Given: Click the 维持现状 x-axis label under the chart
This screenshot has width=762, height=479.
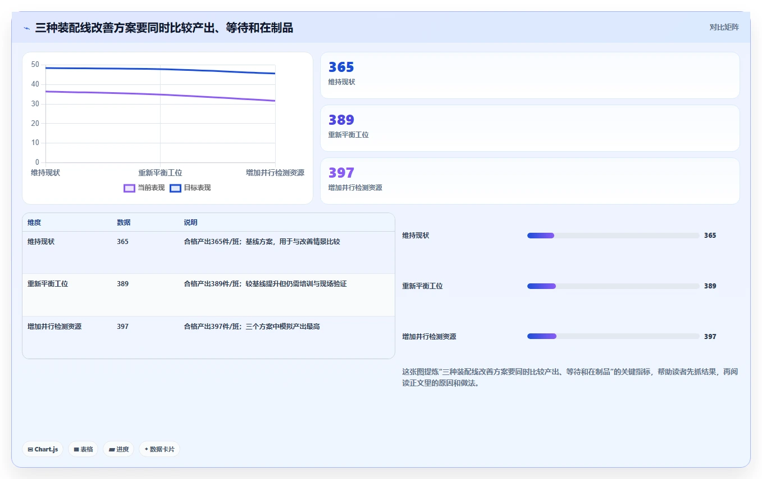Looking at the screenshot, I should point(45,173).
